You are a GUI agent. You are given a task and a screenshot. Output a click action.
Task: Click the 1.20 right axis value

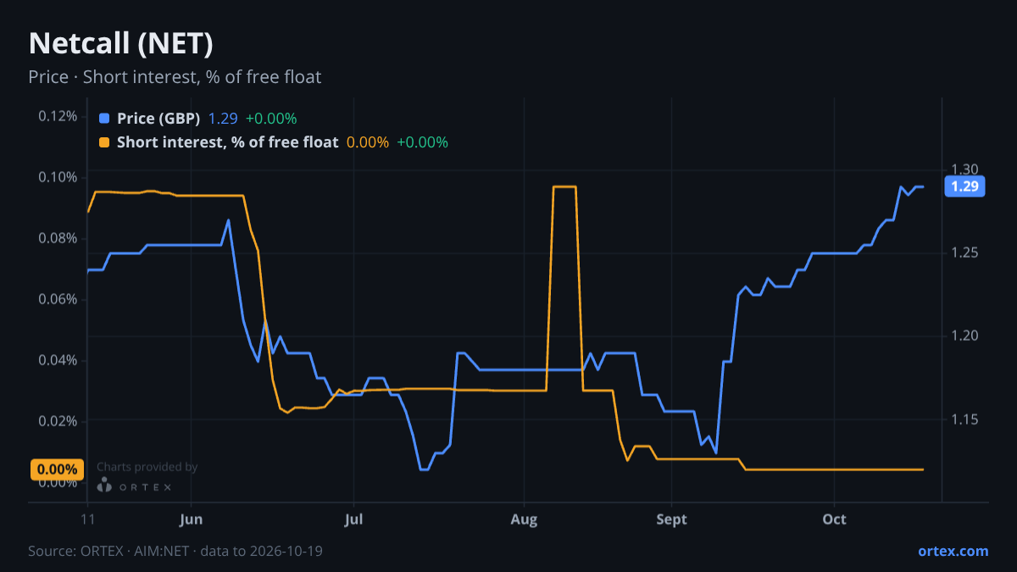[x=965, y=336]
